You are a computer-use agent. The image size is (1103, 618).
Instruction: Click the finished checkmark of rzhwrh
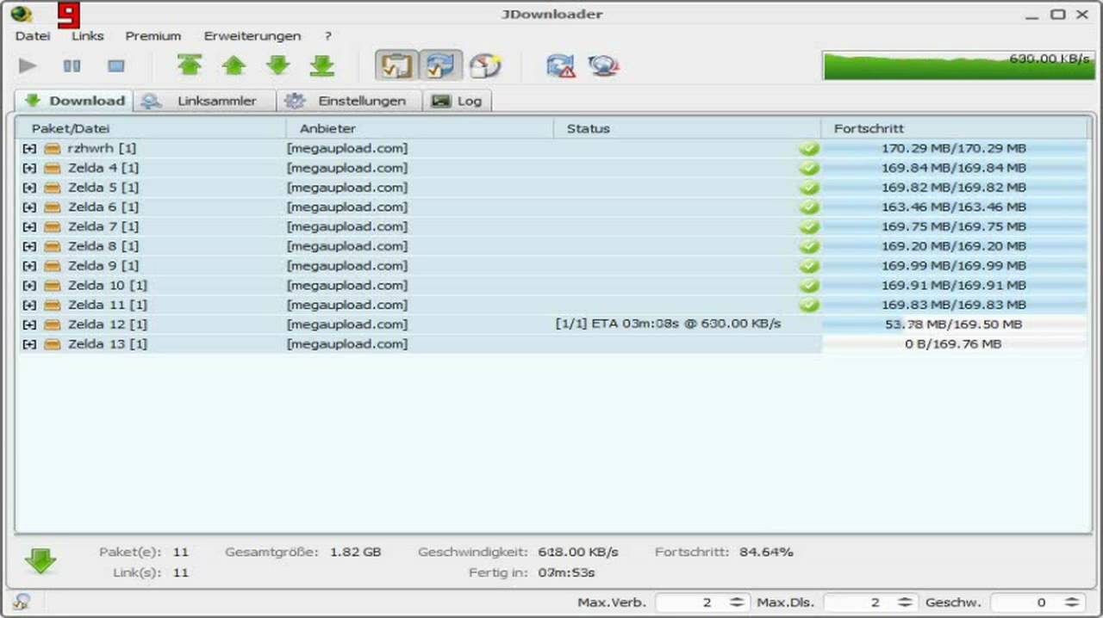(809, 148)
